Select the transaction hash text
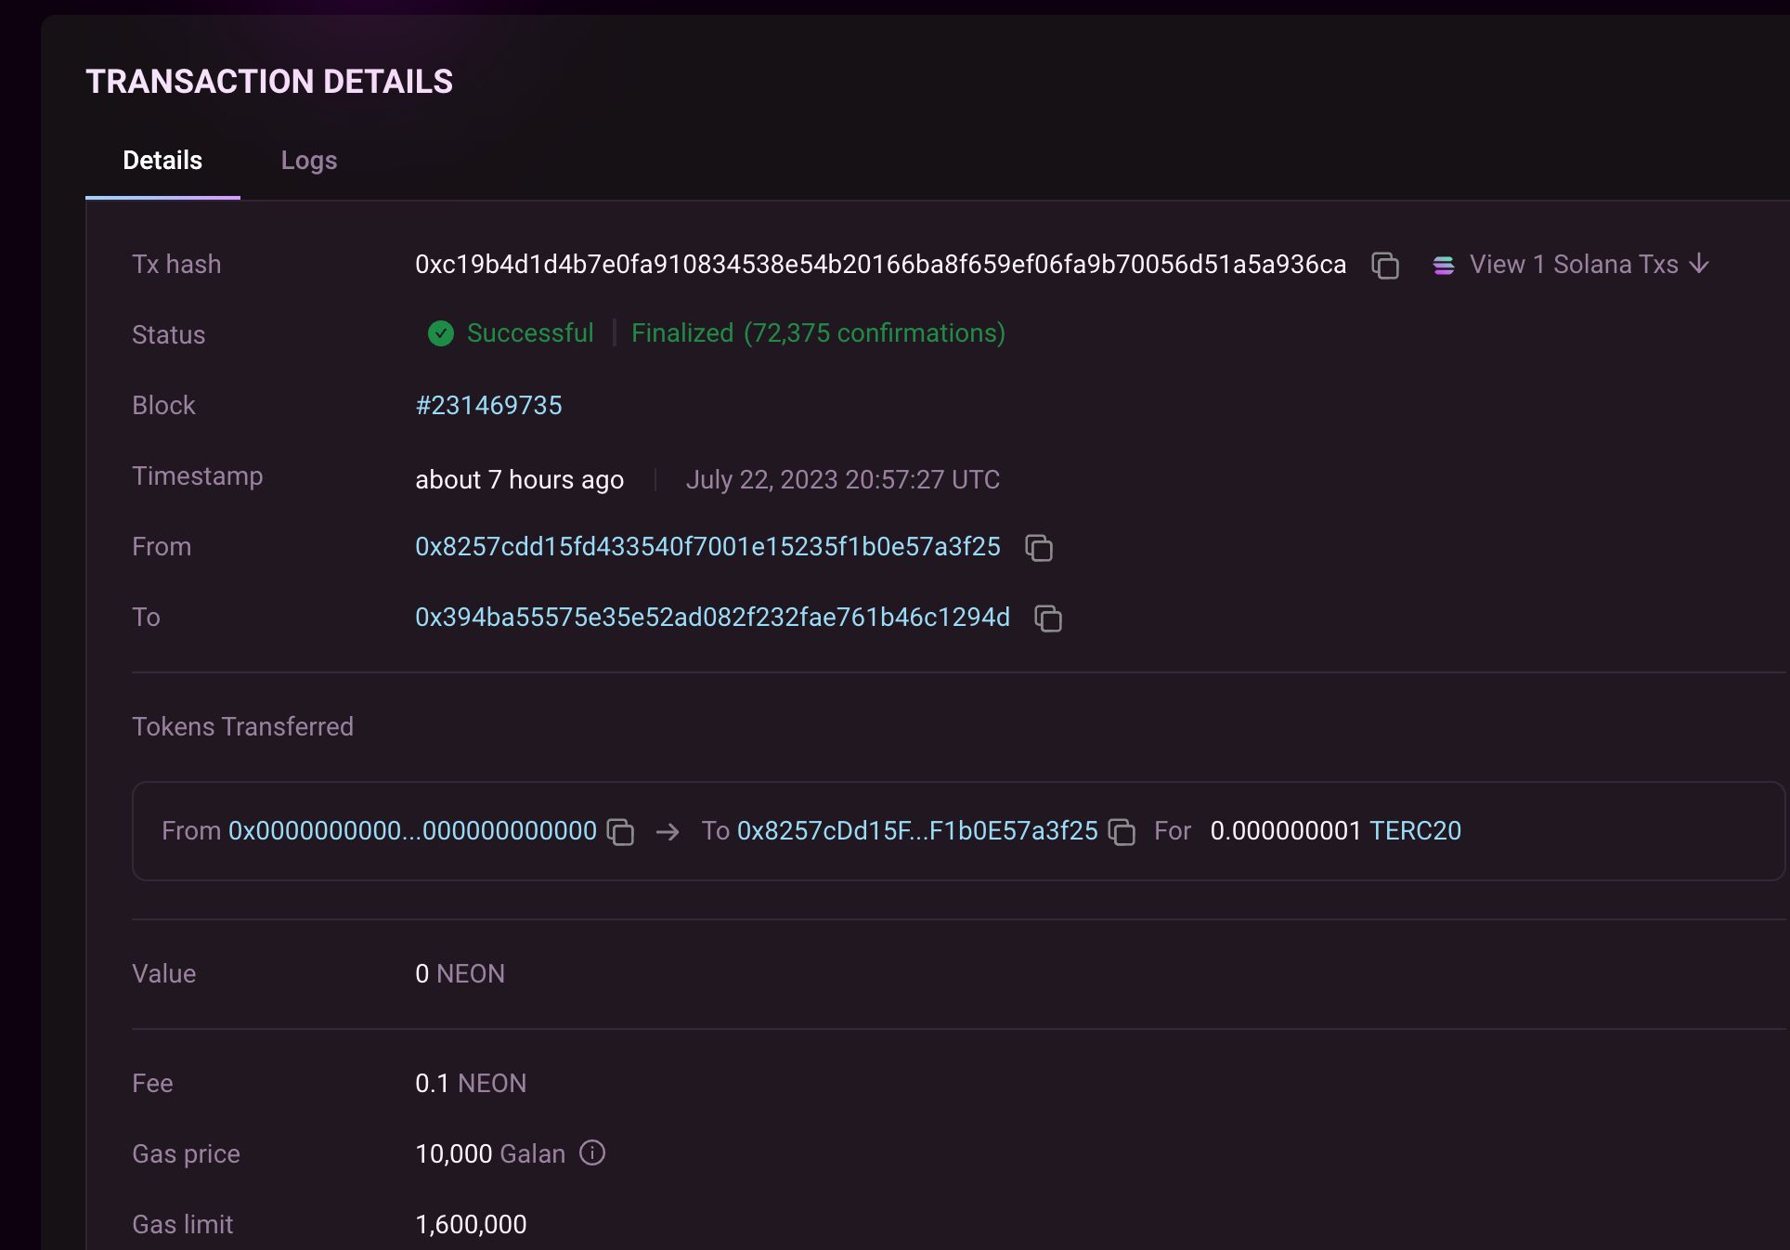 tap(880, 265)
